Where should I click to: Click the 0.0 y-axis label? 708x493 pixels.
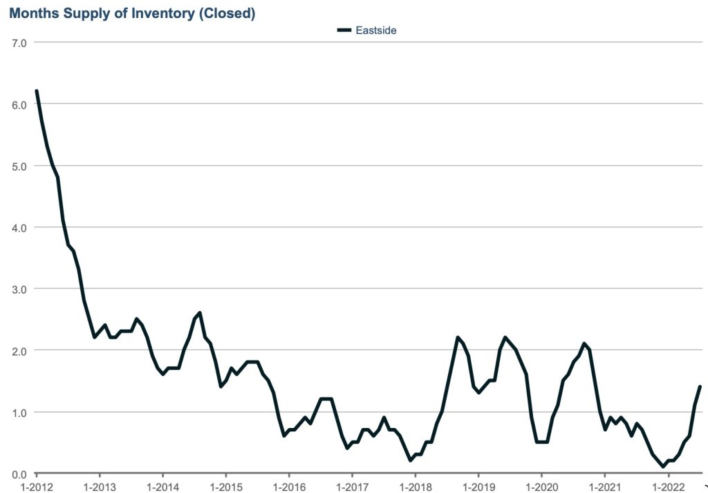19,474
